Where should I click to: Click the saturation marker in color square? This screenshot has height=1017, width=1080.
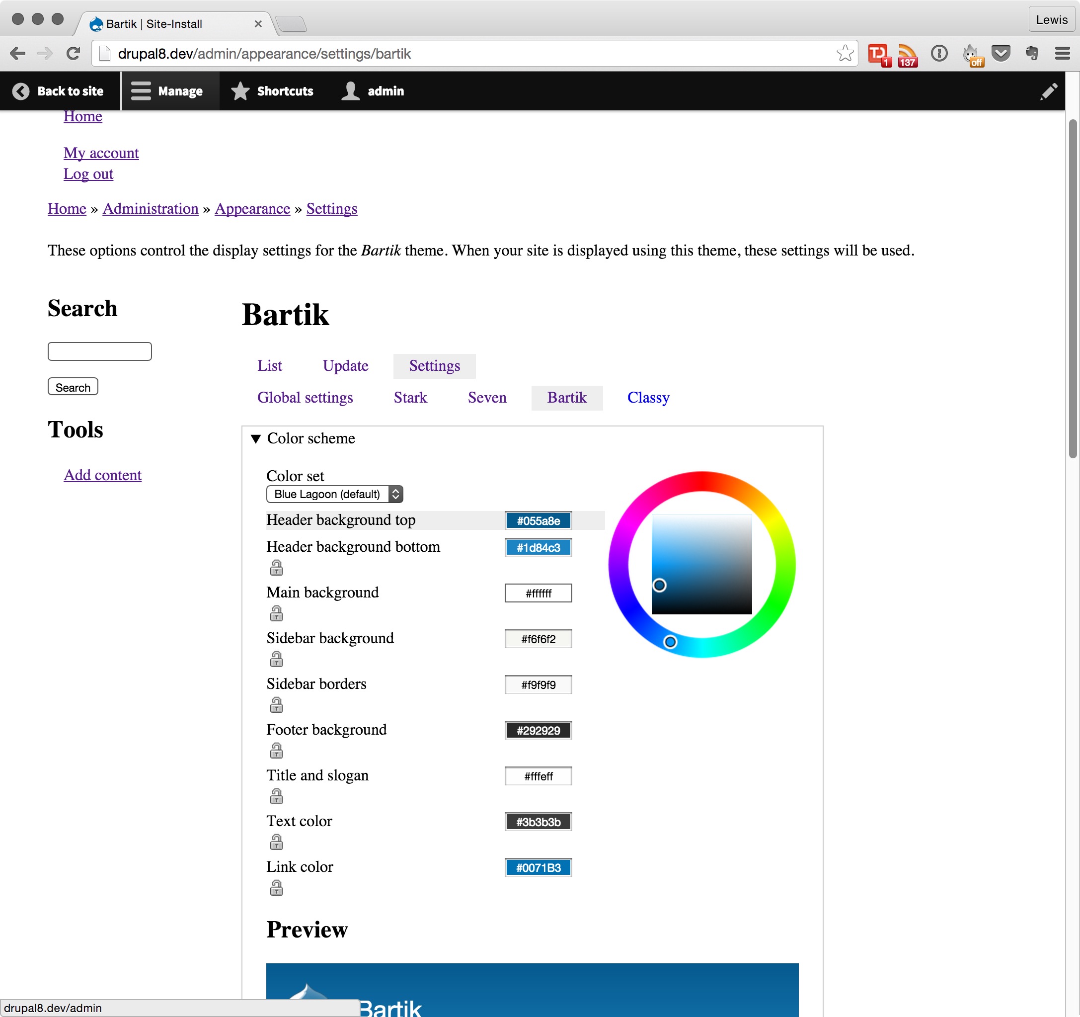659,586
